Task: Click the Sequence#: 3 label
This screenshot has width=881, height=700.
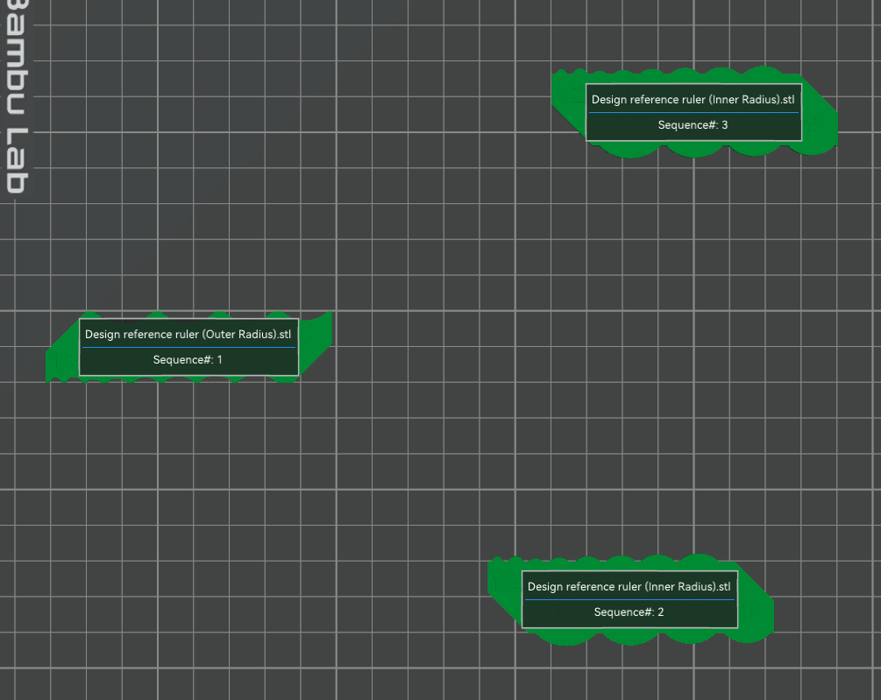Action: 693,124
